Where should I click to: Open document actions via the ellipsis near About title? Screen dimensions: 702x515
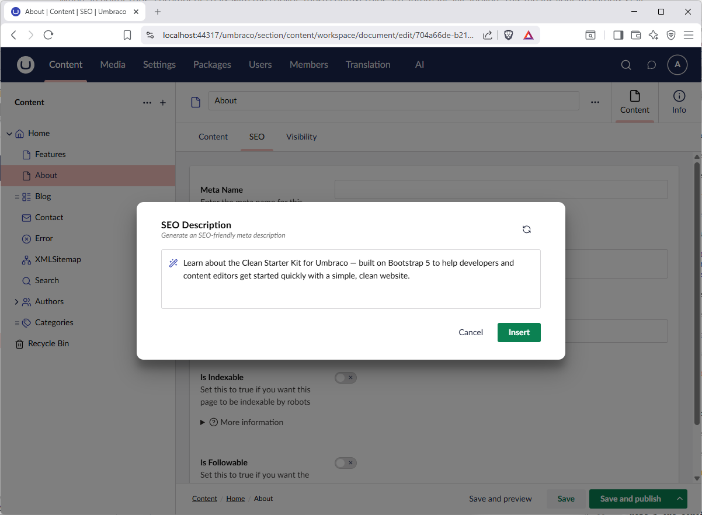click(x=595, y=102)
